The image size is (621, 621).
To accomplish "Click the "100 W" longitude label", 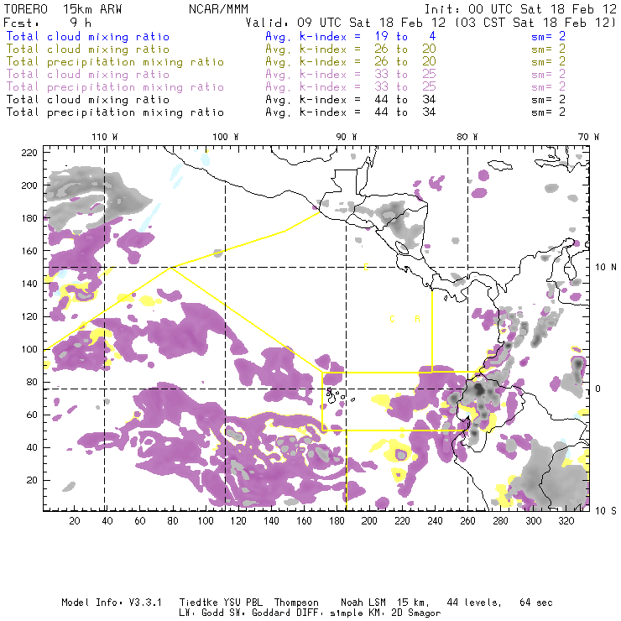I will [x=226, y=137].
